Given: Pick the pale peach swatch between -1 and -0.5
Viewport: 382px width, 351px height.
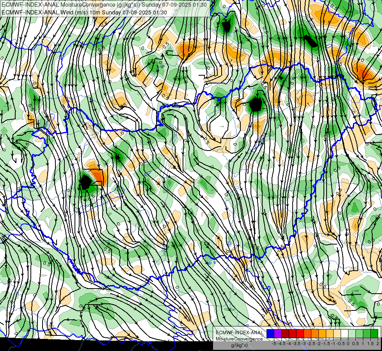Looking at the screenshot, I should coord(337,333).
